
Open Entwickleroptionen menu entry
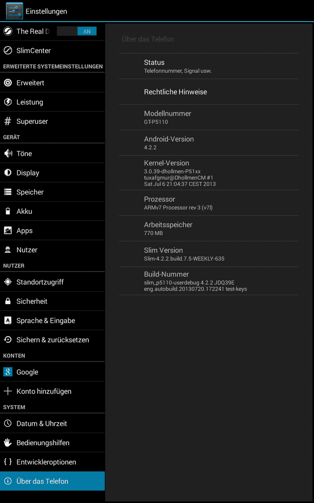click(53, 462)
